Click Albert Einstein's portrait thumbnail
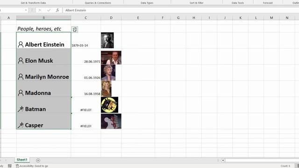 [x=107, y=40]
